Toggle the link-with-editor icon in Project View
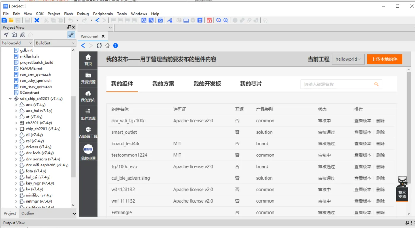The width and height of the screenshot is (415, 228). pos(71,35)
